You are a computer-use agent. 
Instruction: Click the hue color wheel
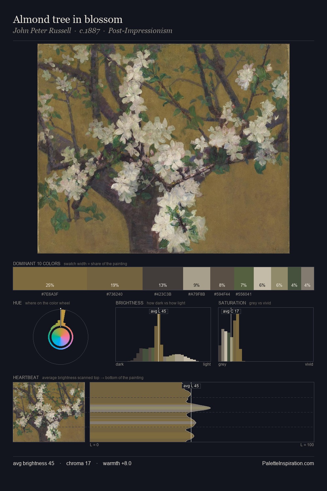(60, 337)
